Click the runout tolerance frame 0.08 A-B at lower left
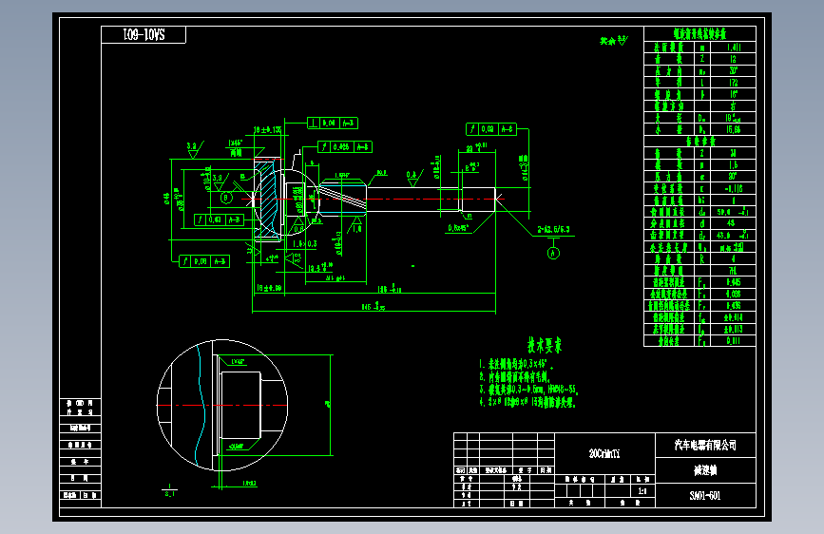 click(204, 261)
